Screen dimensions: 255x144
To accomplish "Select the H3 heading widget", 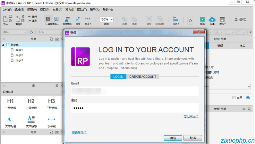I will point(52,104).
